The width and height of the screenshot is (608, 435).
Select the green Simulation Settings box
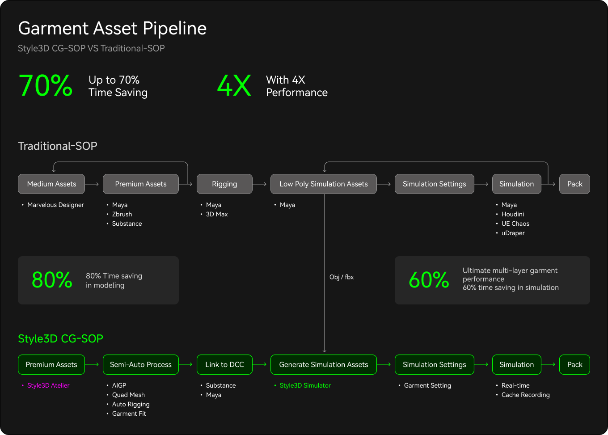(434, 364)
